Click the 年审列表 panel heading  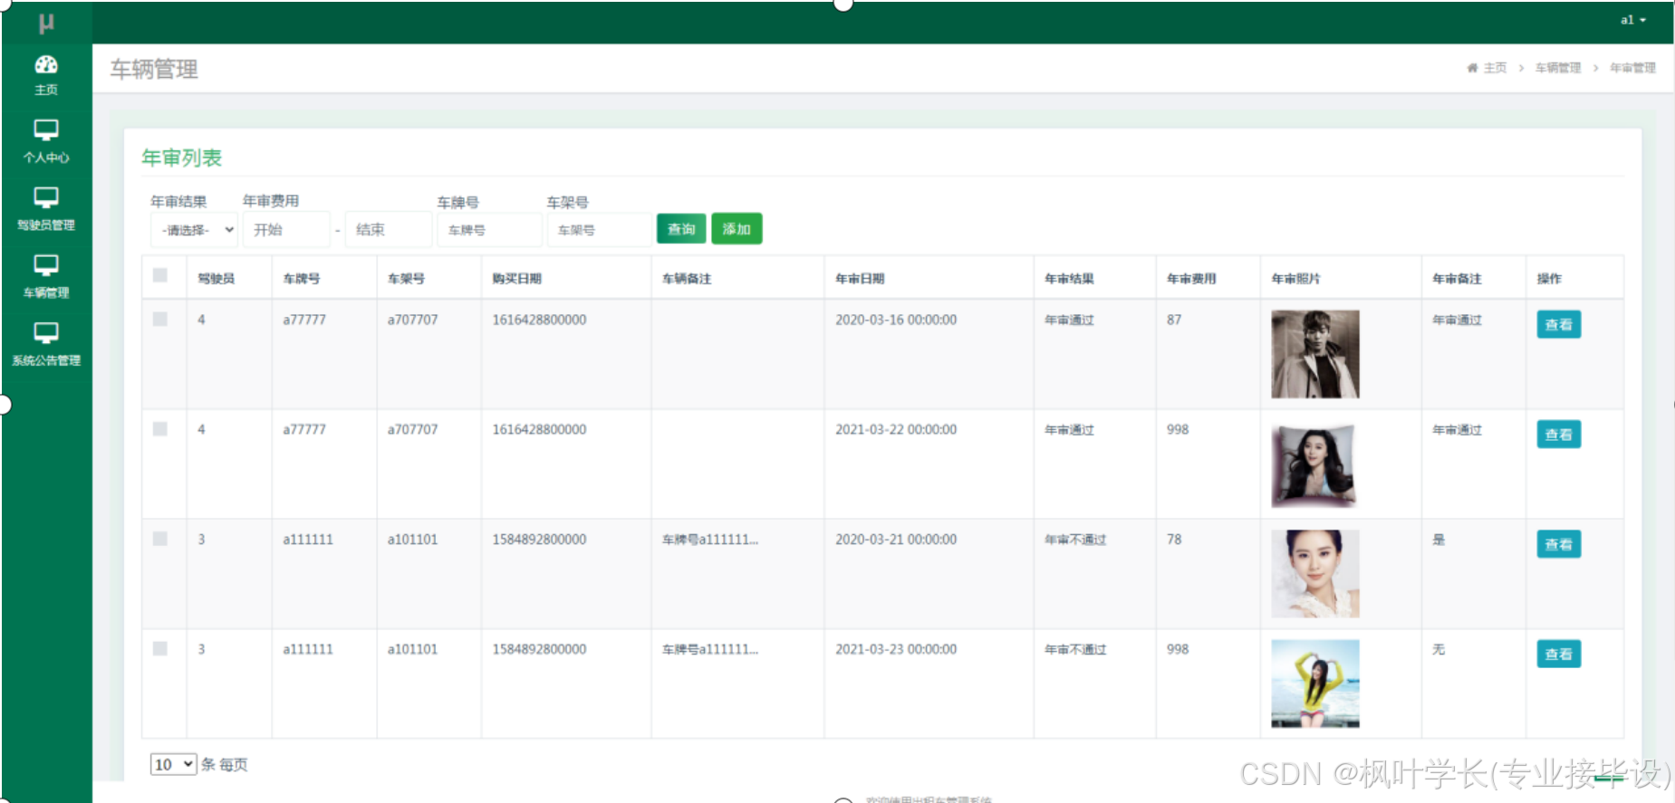pos(181,158)
